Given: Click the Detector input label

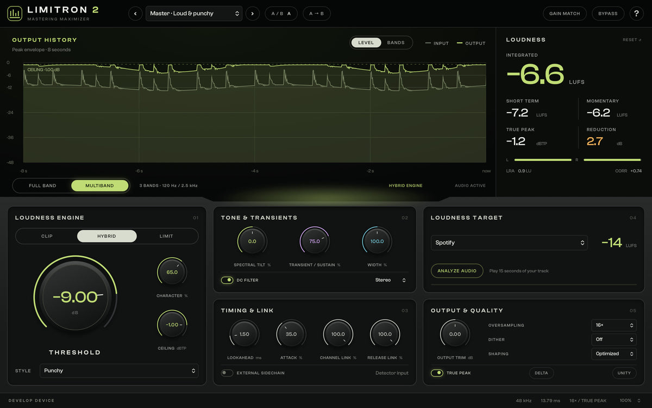Looking at the screenshot, I should coord(392,373).
